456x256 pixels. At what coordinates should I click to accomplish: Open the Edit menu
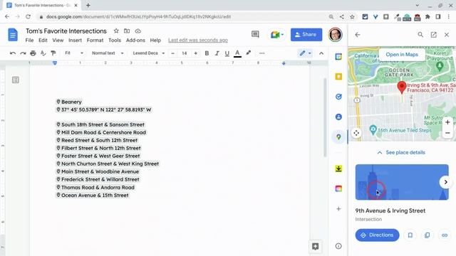(43, 41)
